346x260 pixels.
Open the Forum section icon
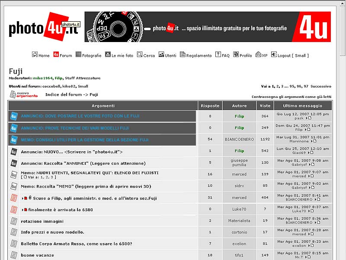click(x=56, y=55)
